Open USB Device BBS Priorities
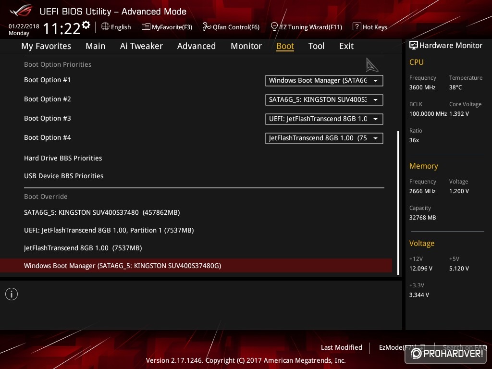 [x=64, y=176]
